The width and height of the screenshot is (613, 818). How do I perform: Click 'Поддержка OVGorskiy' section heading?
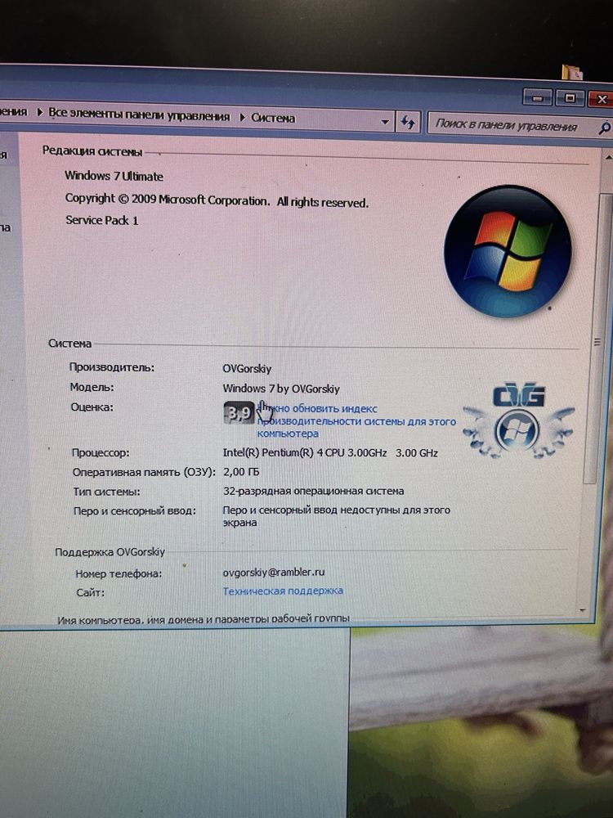coord(110,551)
